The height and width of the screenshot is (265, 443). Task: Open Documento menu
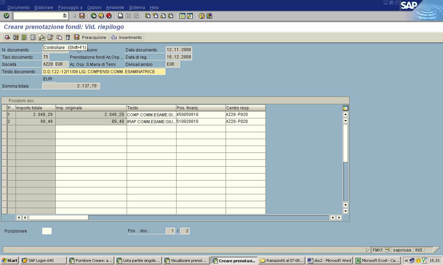click(x=19, y=8)
